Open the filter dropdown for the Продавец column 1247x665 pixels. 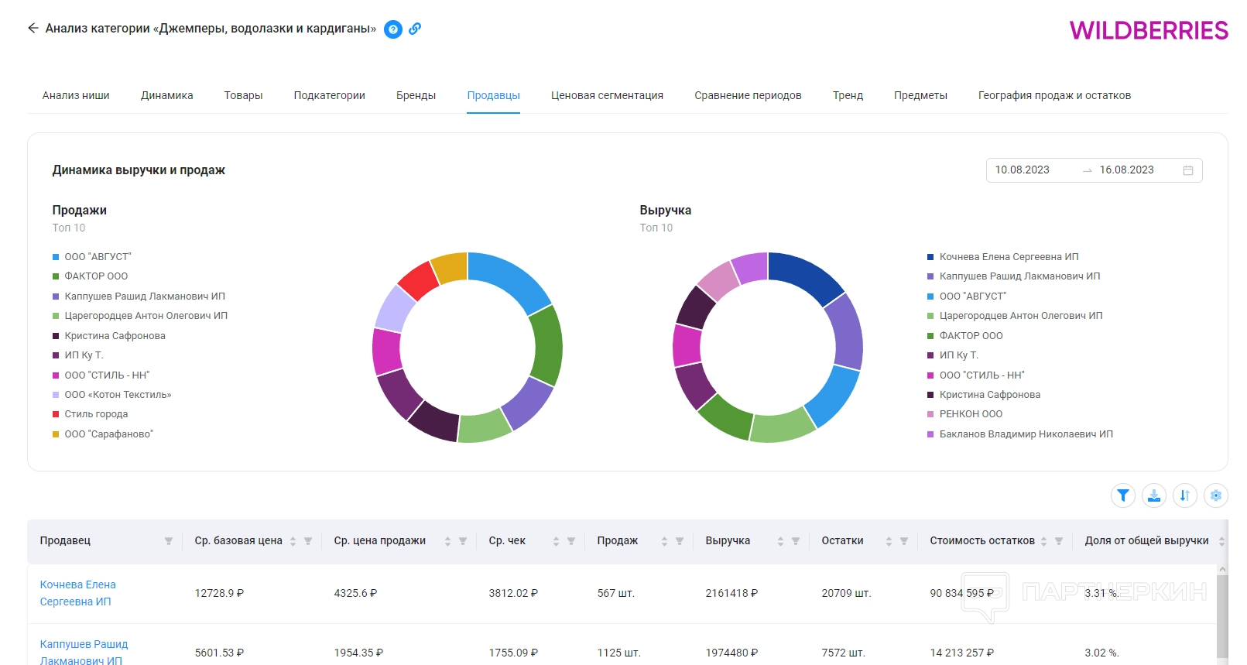[x=168, y=541]
